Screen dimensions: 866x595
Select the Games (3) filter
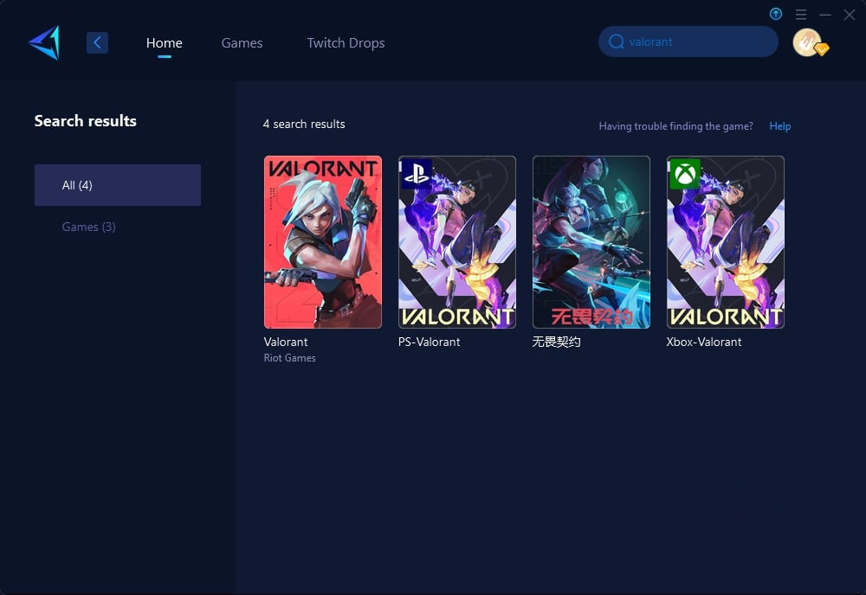[x=88, y=227]
